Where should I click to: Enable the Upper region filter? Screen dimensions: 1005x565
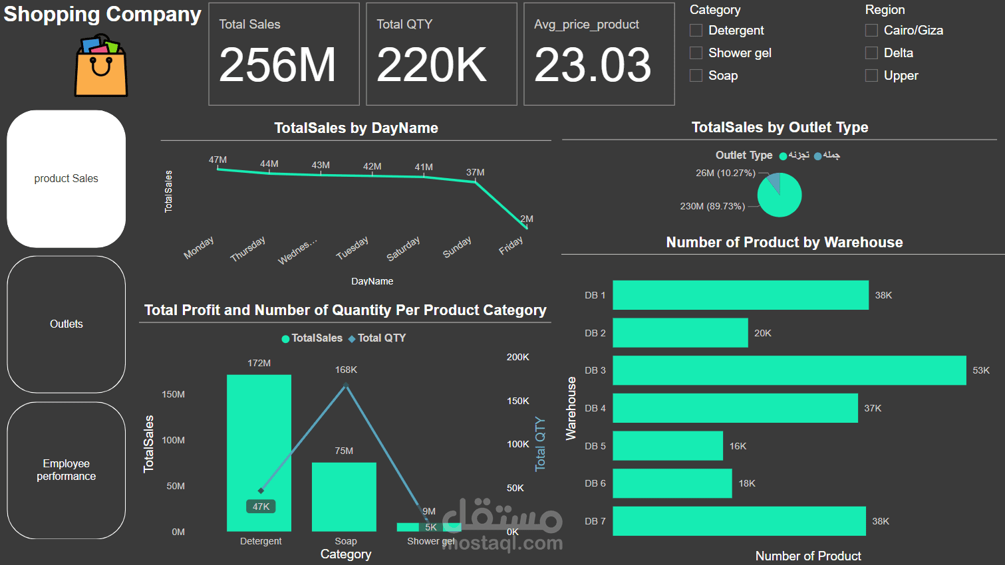[x=871, y=76]
